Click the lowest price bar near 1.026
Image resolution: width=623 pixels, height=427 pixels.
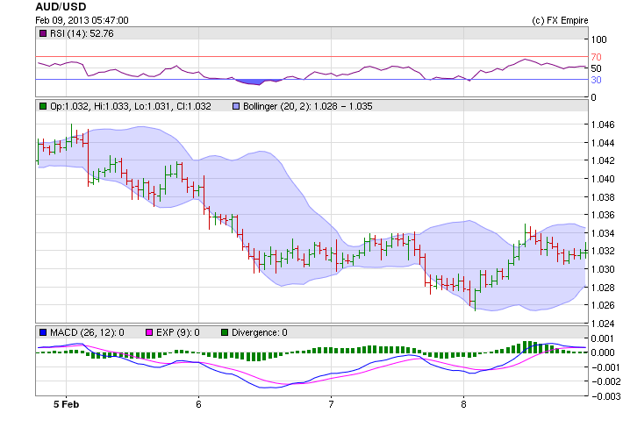476,300
